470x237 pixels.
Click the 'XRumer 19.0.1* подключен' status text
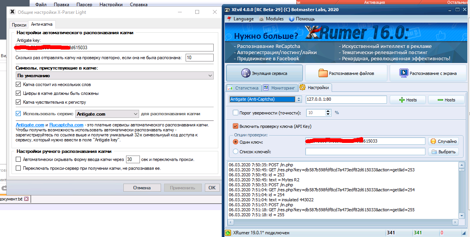pos(261,233)
